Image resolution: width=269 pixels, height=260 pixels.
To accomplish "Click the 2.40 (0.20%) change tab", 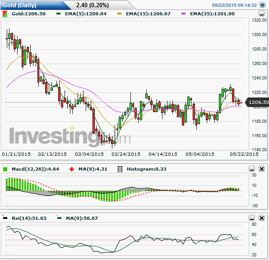I will (93, 5).
